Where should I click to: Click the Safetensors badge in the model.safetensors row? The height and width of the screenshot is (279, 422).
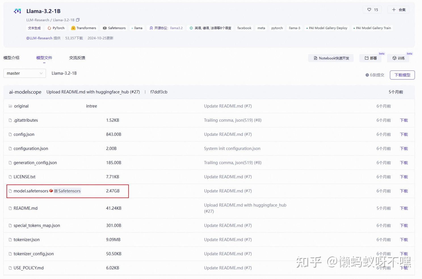tap(67, 191)
